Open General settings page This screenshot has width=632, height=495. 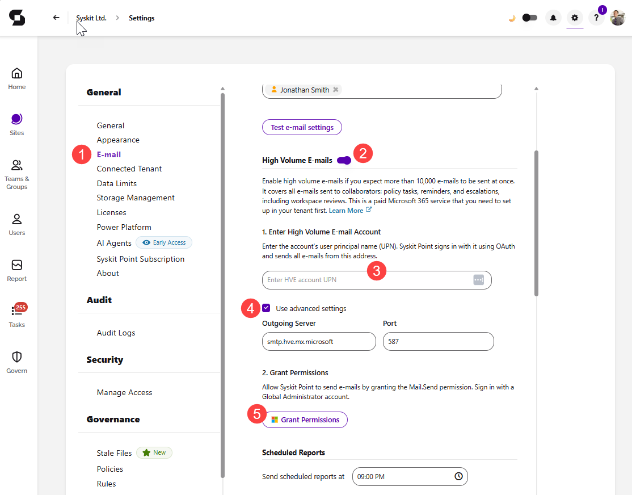coord(111,125)
